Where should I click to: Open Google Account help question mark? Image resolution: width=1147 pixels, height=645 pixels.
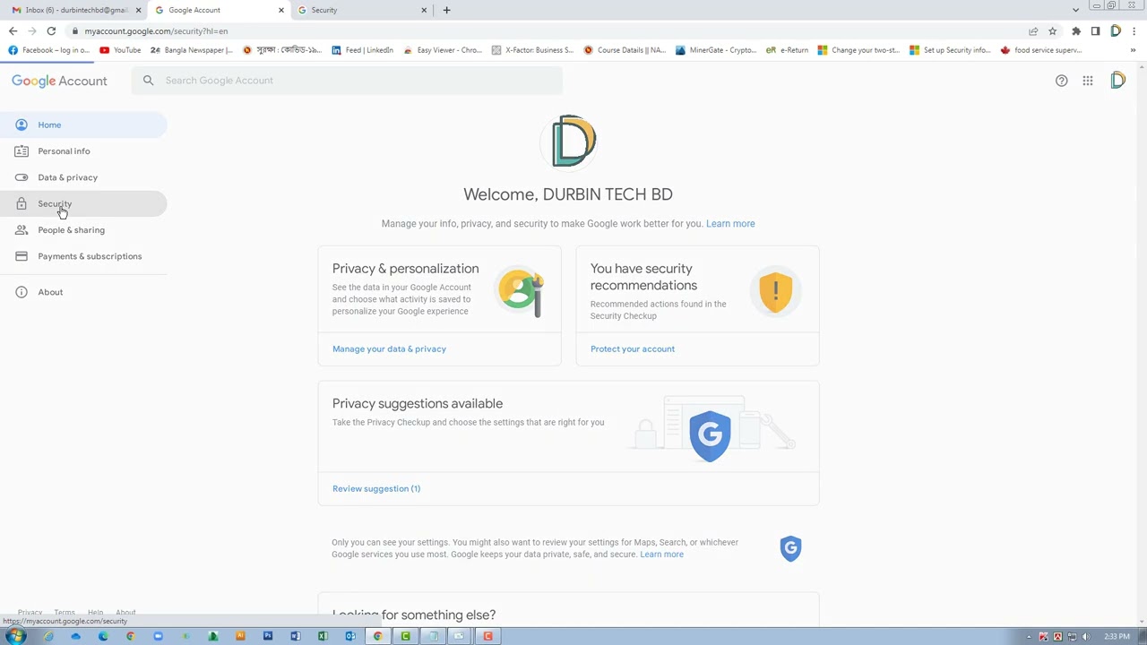pyautogui.click(x=1061, y=81)
